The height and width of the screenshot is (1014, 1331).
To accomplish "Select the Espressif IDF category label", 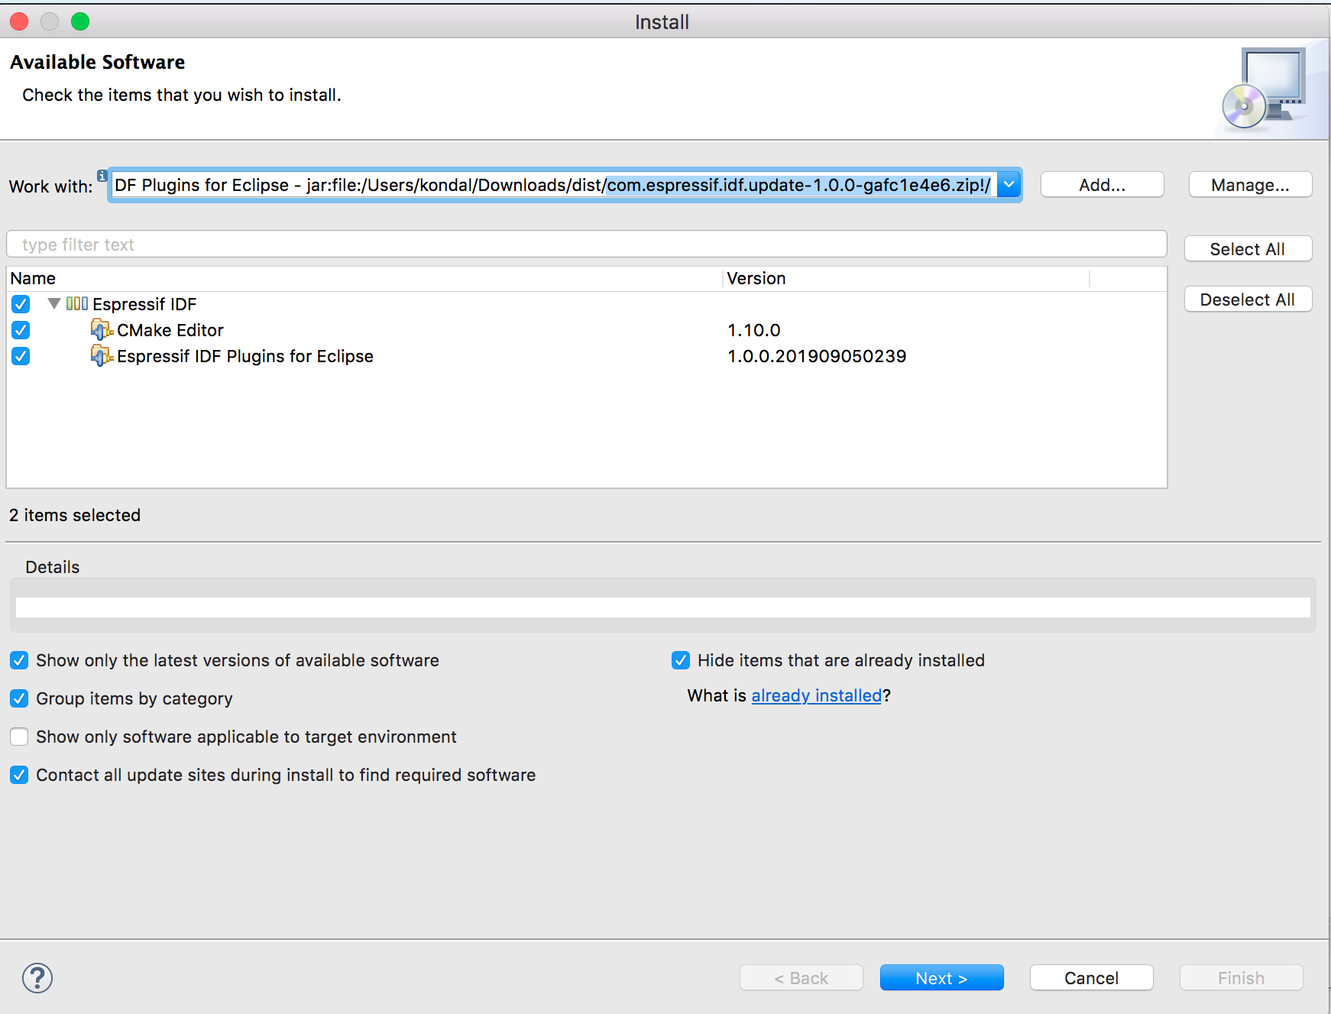I will pyautogui.click(x=144, y=304).
